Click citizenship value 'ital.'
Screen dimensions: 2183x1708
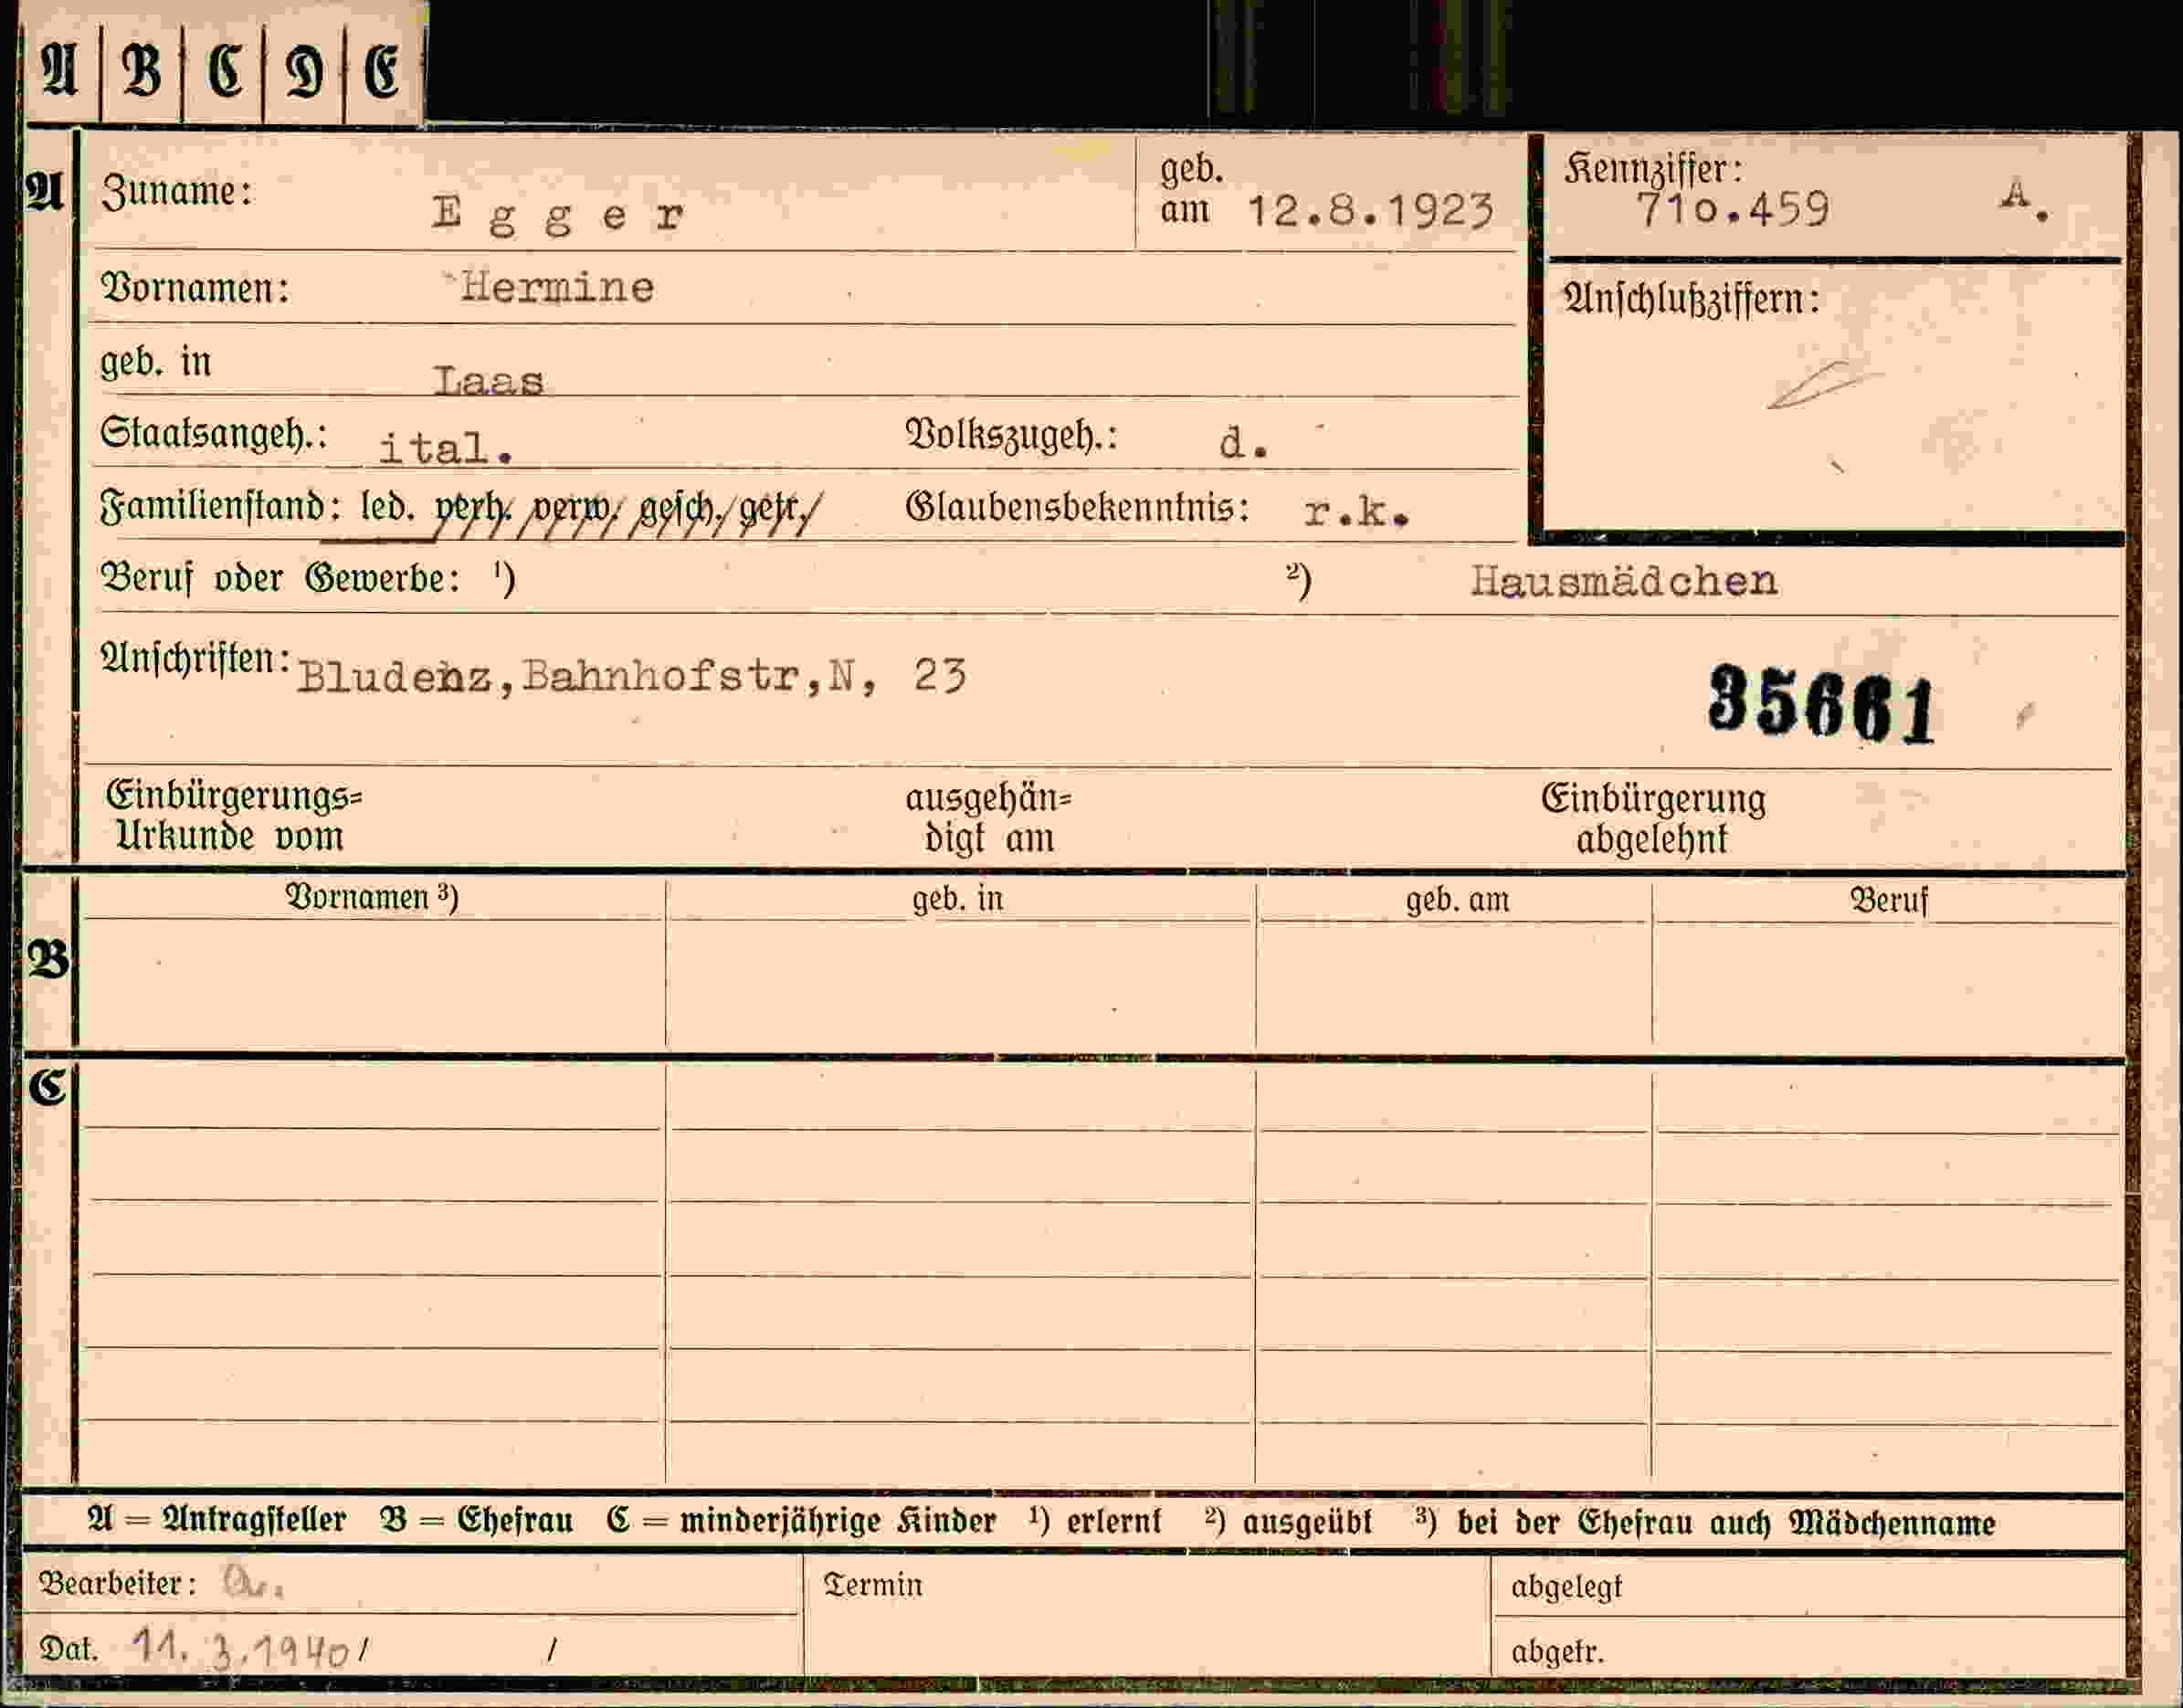pyautogui.click(x=446, y=448)
